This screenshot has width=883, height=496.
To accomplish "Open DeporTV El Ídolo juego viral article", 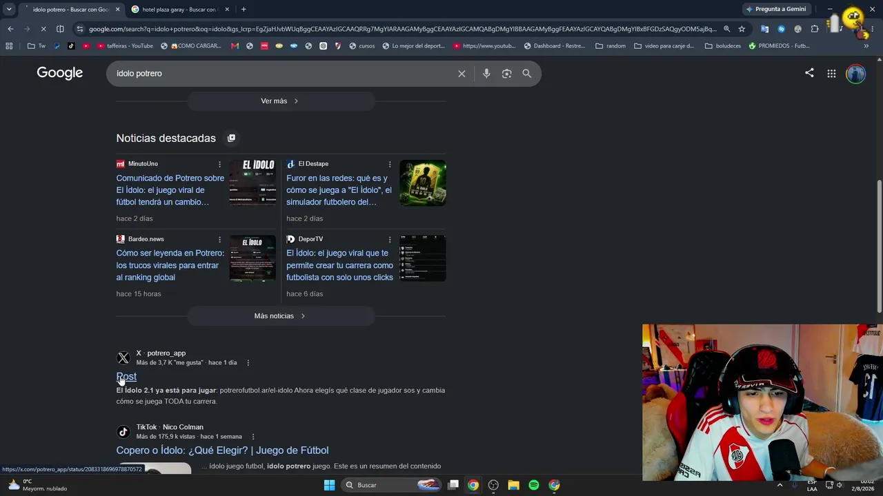I will [339, 265].
